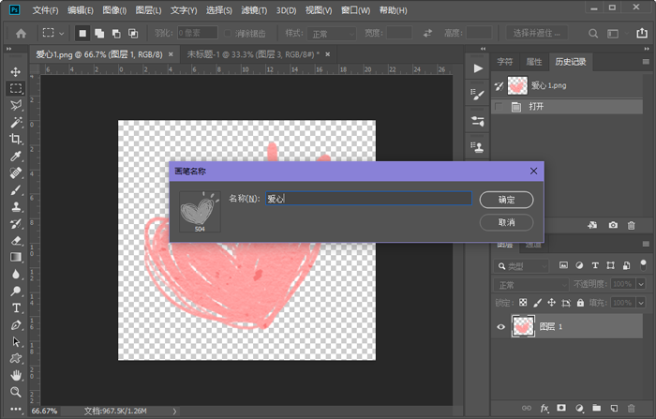Viewport: 656px width, 419px height.
Task: Swap width and height arrows icon
Action: [427, 33]
